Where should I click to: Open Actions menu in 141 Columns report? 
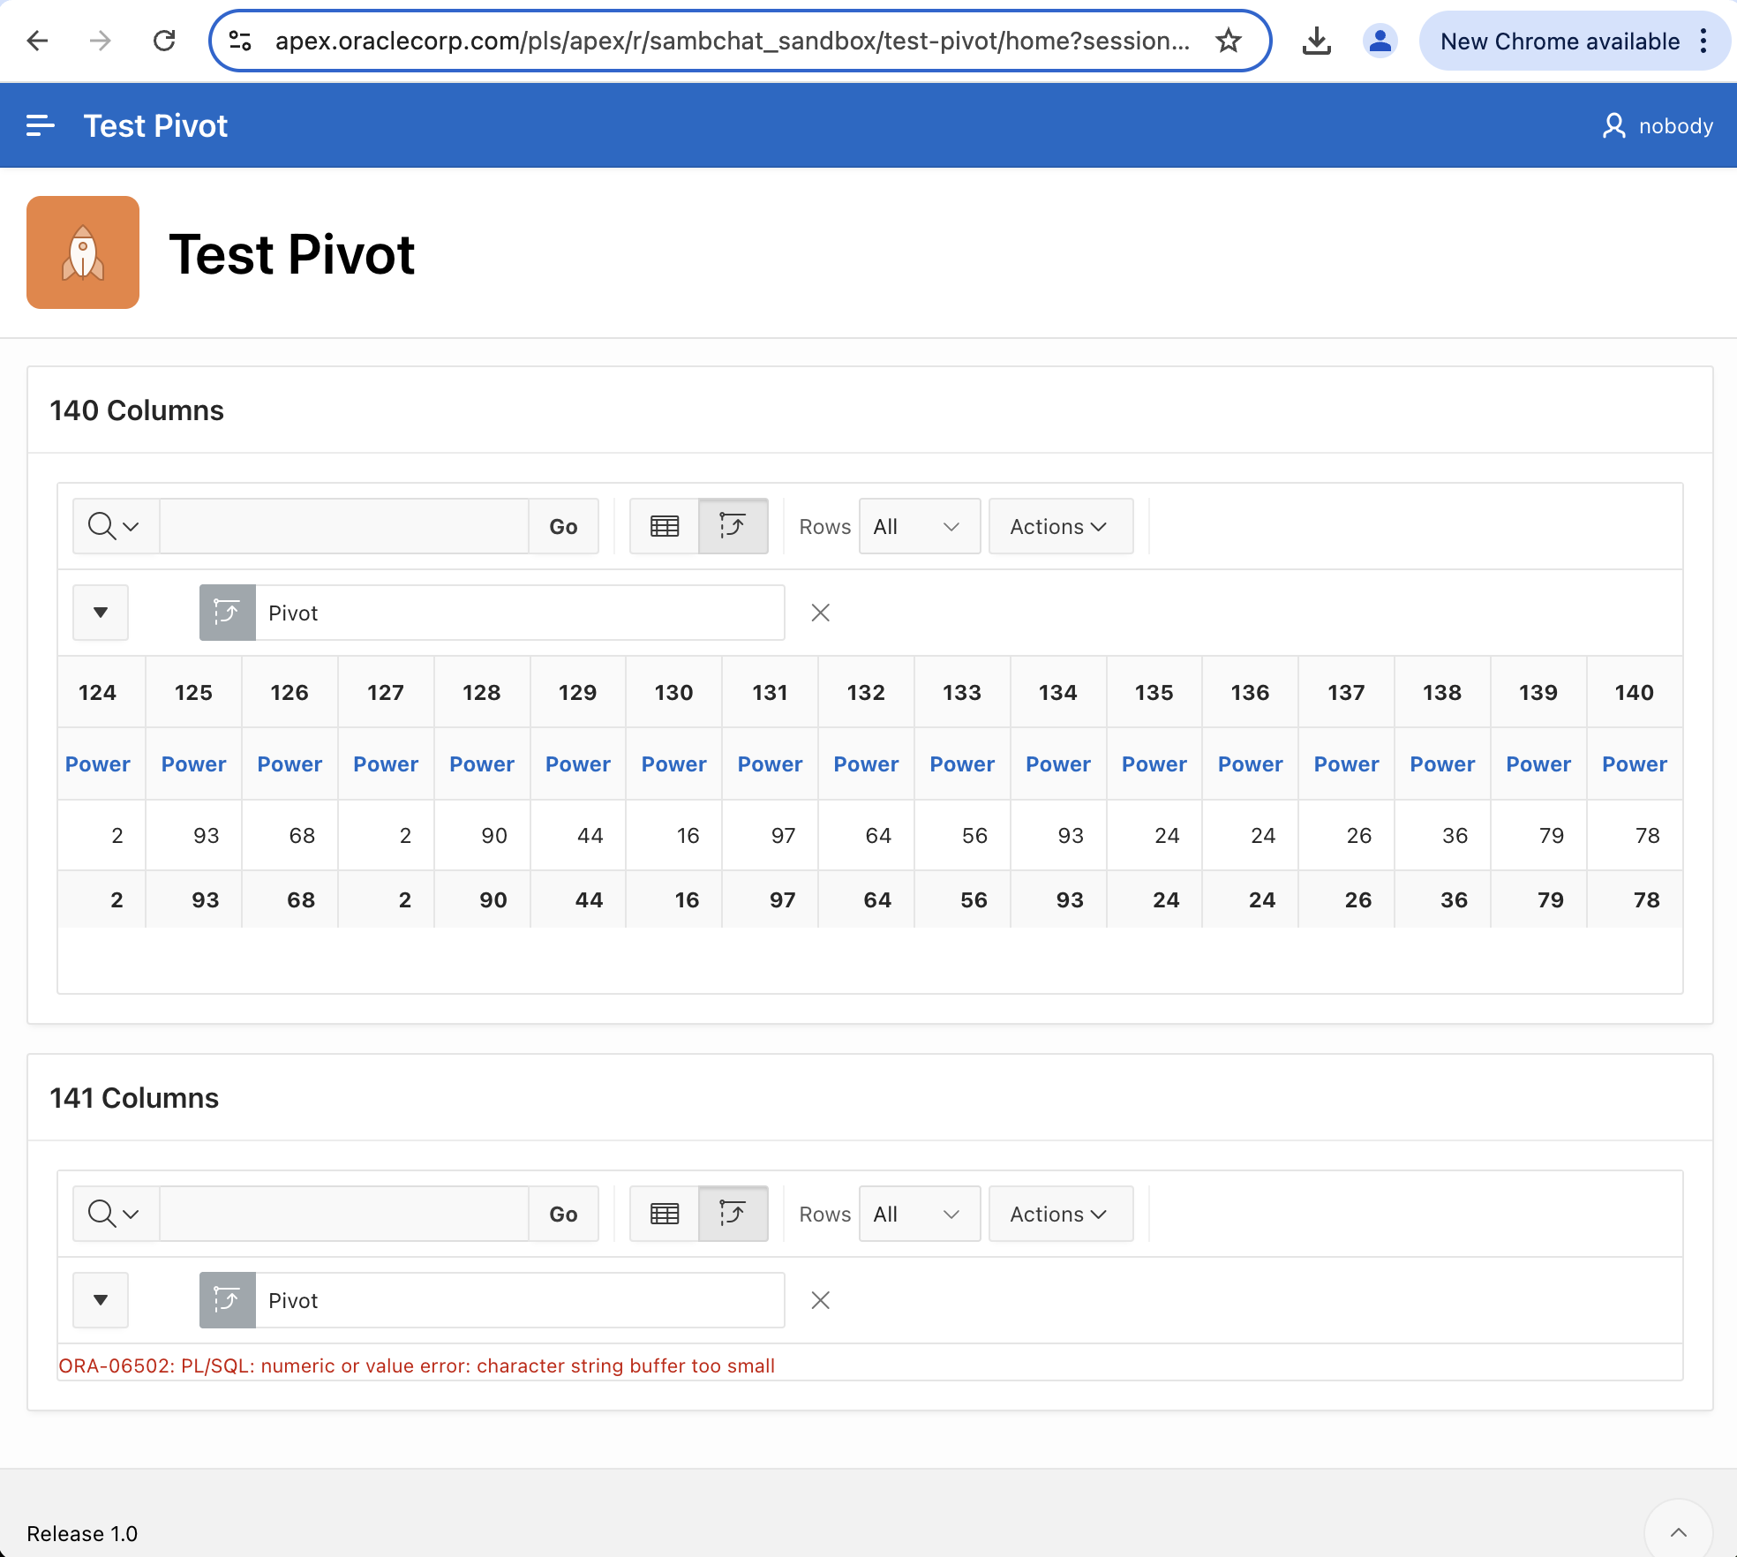(x=1060, y=1214)
